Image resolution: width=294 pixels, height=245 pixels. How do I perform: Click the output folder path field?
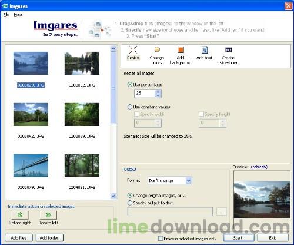170,211
